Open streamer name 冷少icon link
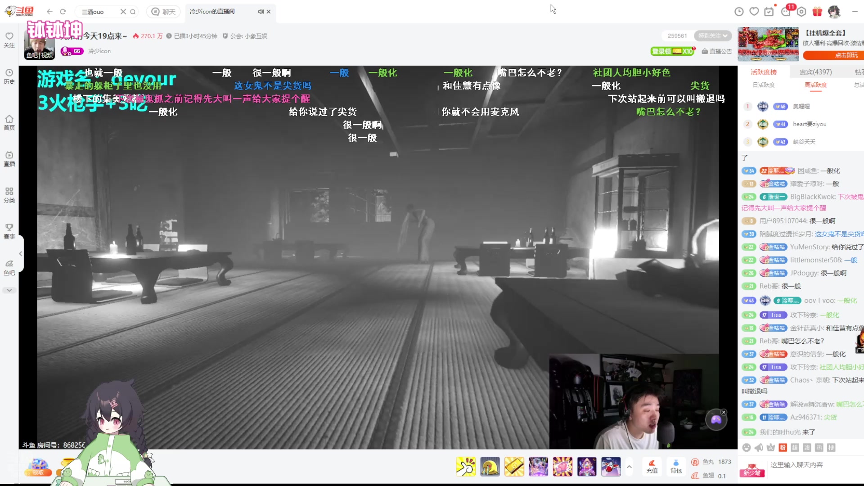Screen dimensions: 864x486 [99, 51]
